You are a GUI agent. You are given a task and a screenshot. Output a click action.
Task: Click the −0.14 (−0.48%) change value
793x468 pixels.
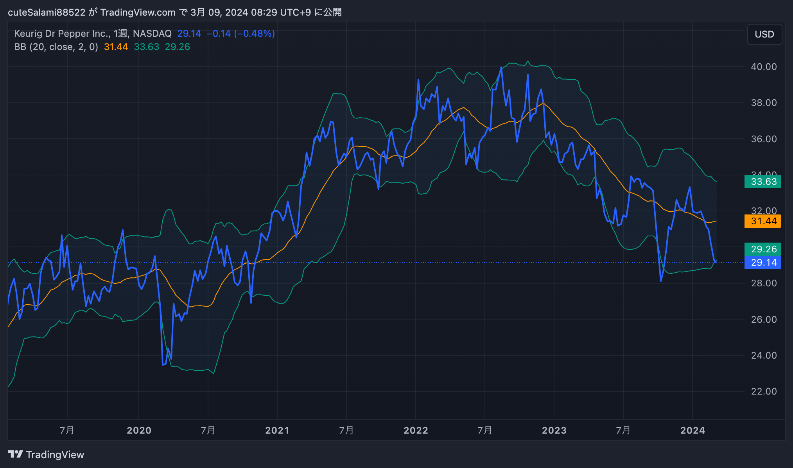coord(241,34)
